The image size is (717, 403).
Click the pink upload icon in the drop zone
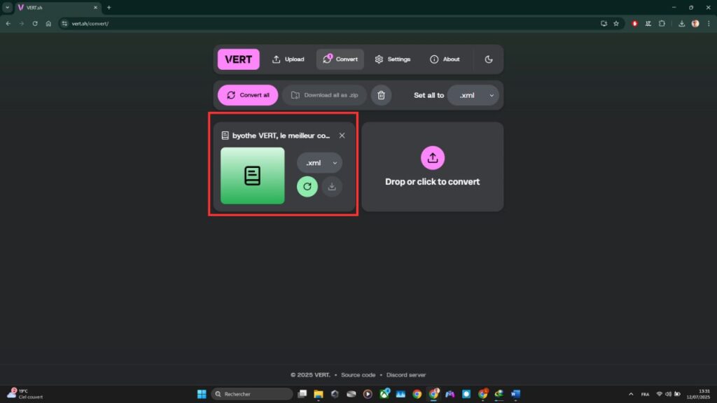pyautogui.click(x=433, y=157)
